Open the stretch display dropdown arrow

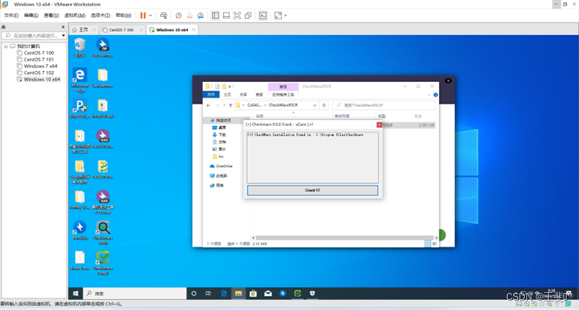286,15
